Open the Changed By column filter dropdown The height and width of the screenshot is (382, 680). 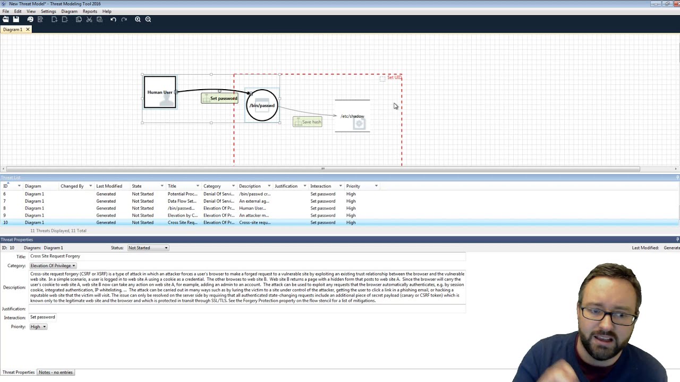pos(90,186)
